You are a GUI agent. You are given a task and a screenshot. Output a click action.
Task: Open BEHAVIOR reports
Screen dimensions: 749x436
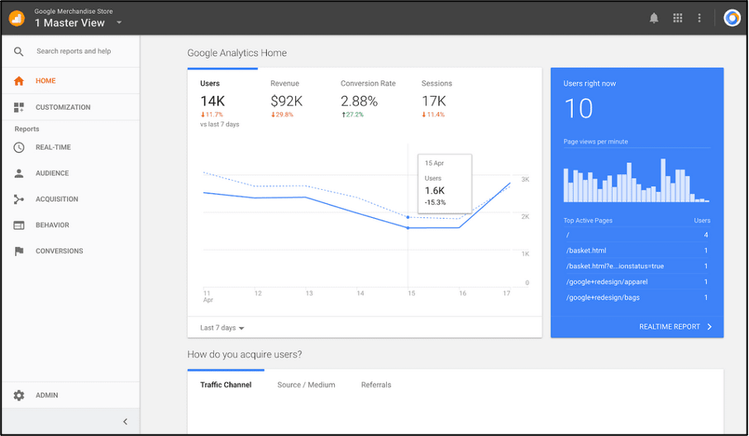coord(52,225)
